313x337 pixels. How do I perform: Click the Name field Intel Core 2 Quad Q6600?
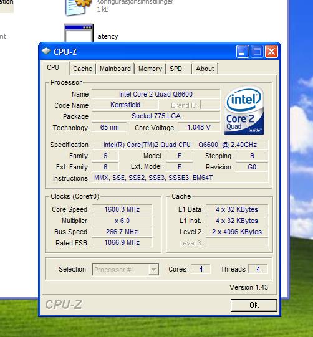[156, 94]
